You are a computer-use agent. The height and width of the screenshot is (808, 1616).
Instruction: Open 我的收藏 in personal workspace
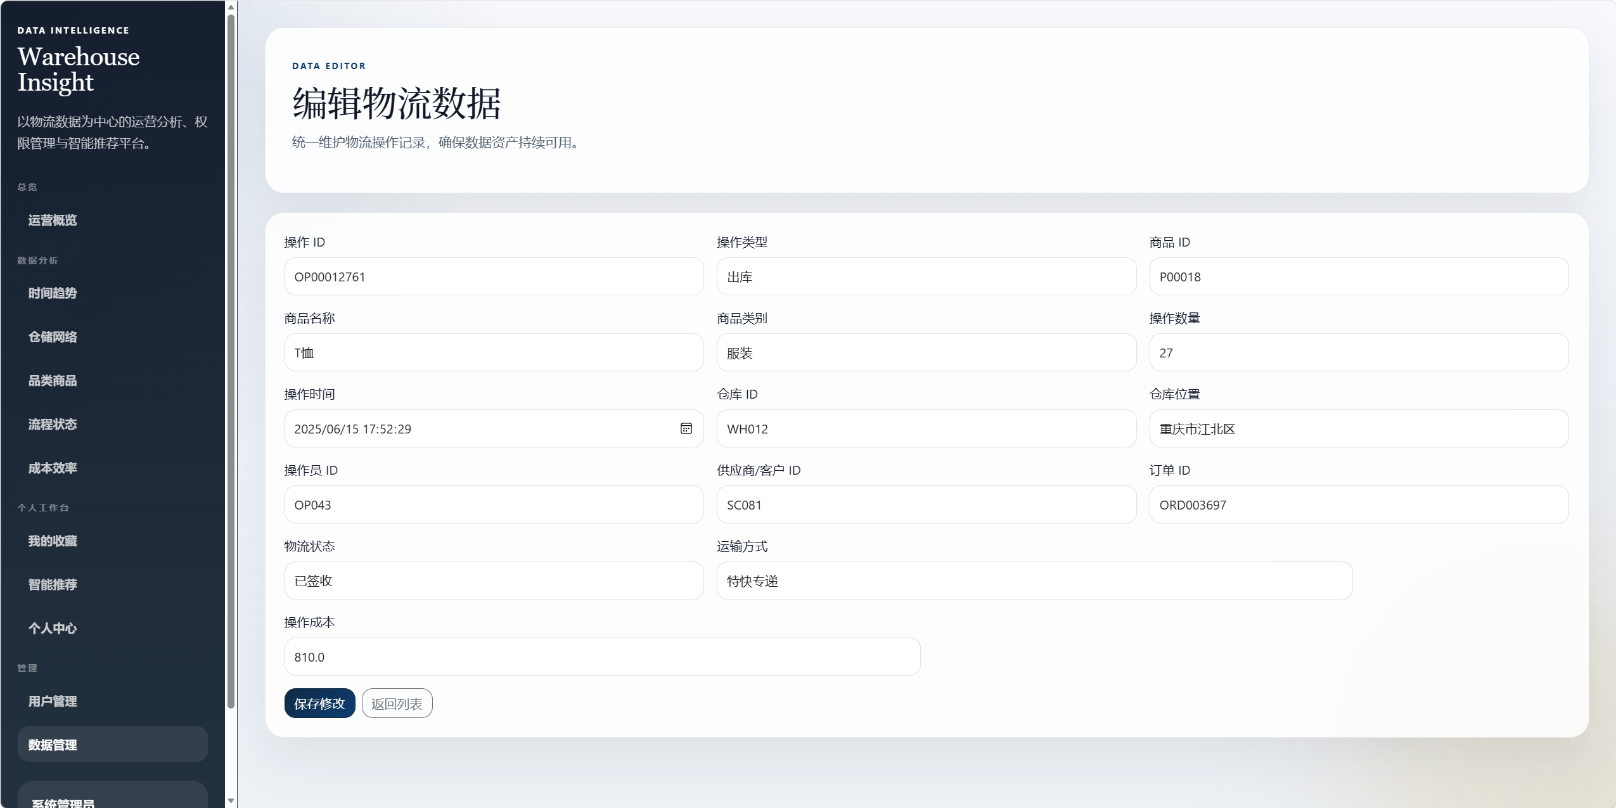tap(53, 541)
